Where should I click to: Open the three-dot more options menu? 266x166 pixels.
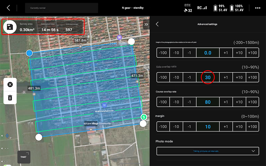pos(257,8)
